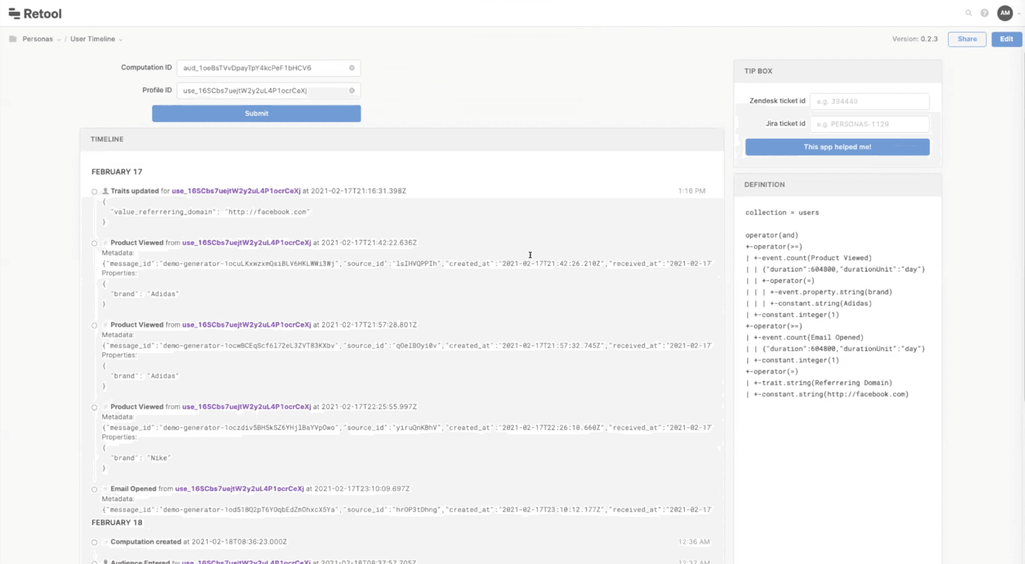The width and height of the screenshot is (1025, 564).
Task: Open search with magnifier icon
Action: coord(969,13)
